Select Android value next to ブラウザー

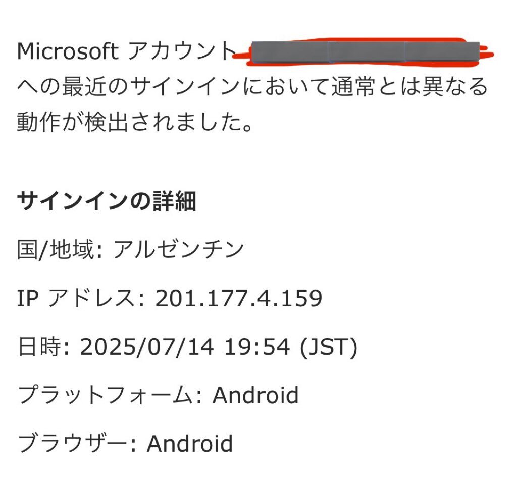(190, 443)
